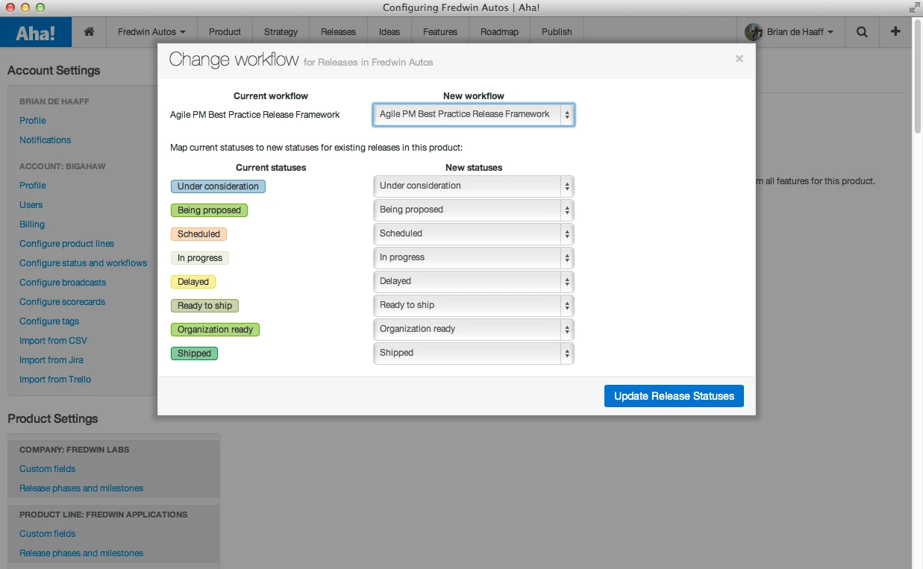Click the orange Scheduled status badge
Viewport: 923px width, 569px height.
point(198,234)
